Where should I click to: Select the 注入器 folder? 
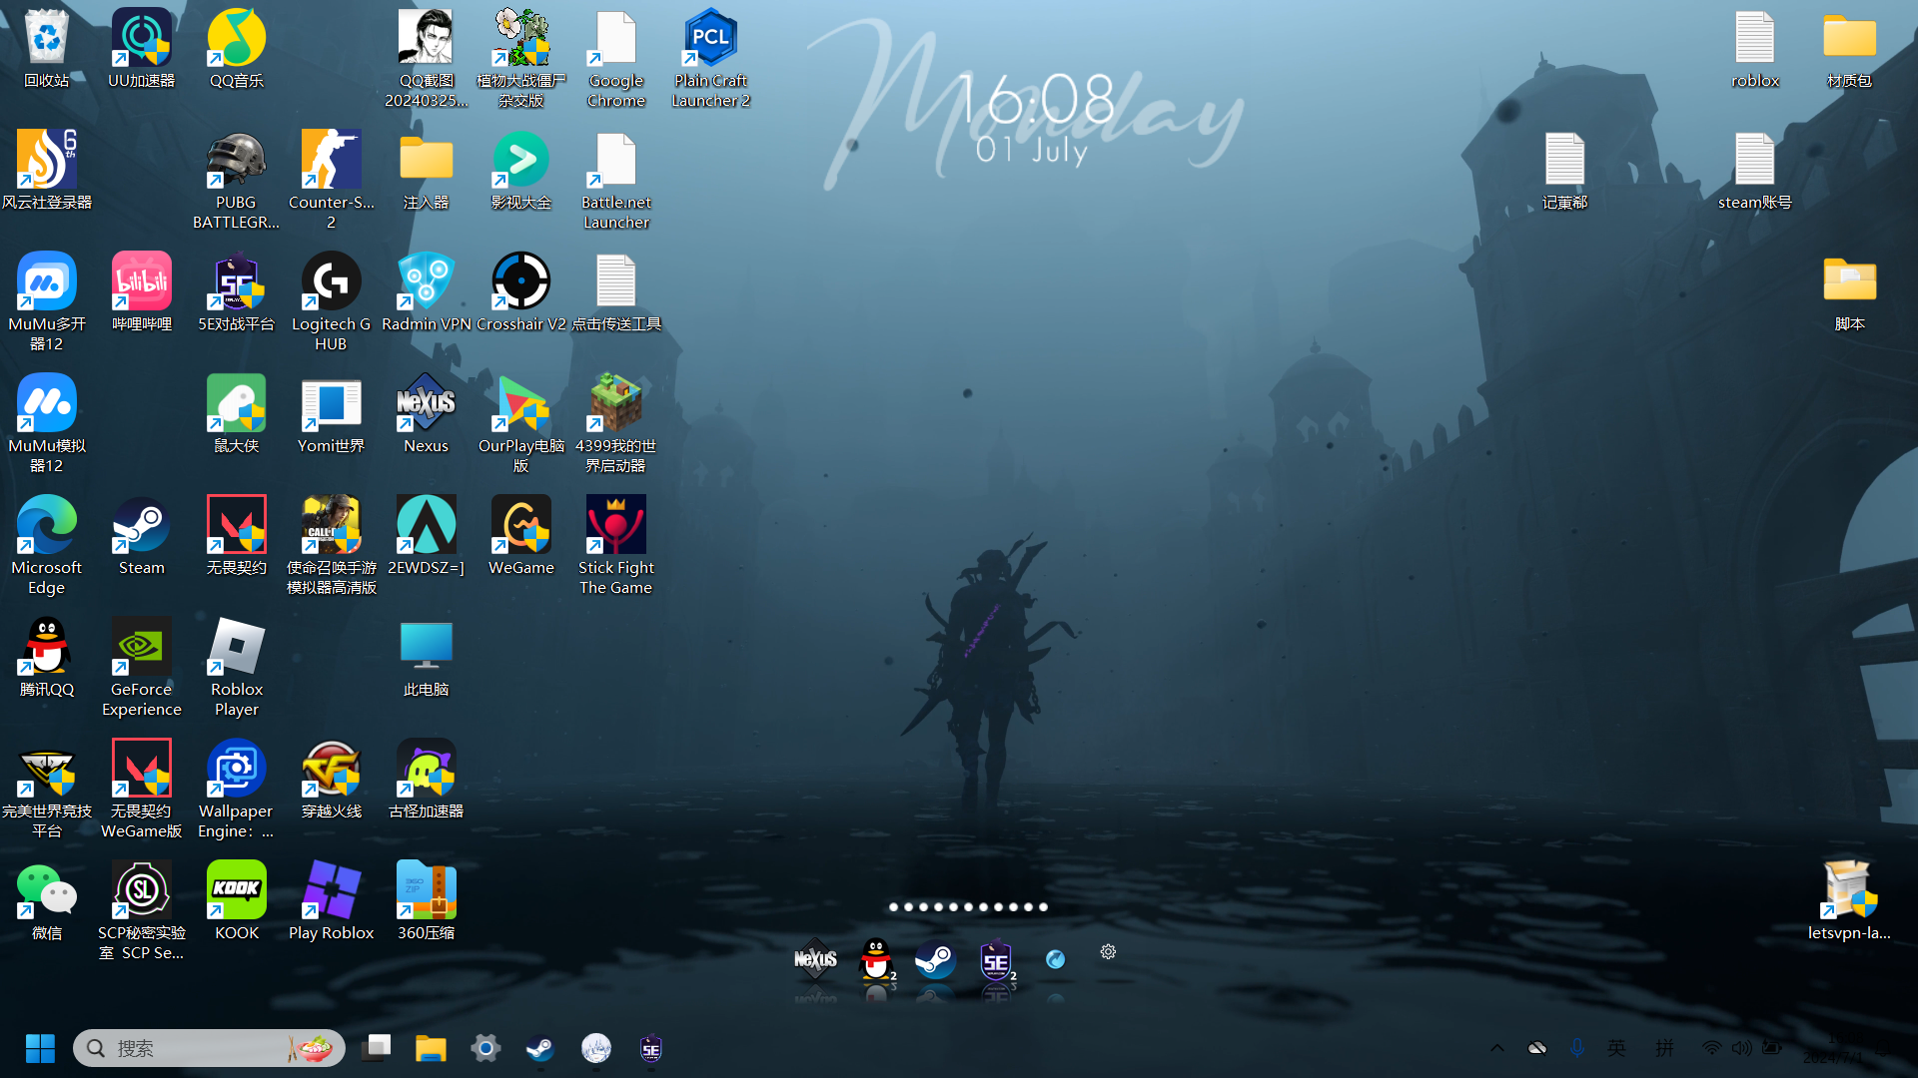tap(427, 171)
